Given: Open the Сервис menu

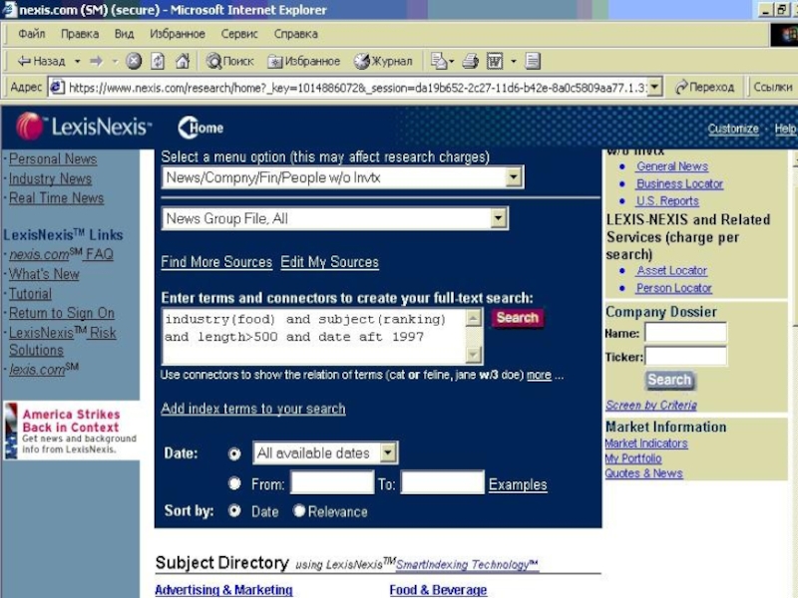Looking at the screenshot, I should [239, 34].
